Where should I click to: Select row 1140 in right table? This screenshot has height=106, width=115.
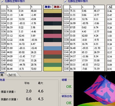point(84,48)
